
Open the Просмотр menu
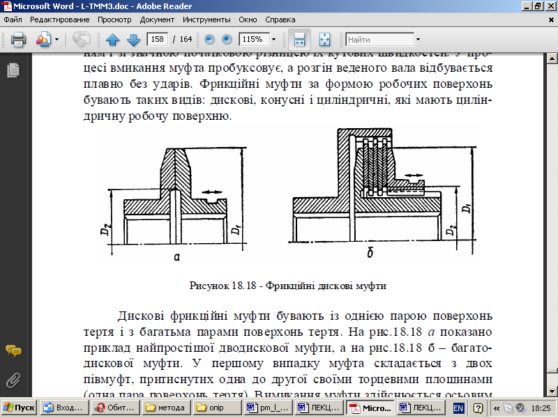[x=114, y=20]
